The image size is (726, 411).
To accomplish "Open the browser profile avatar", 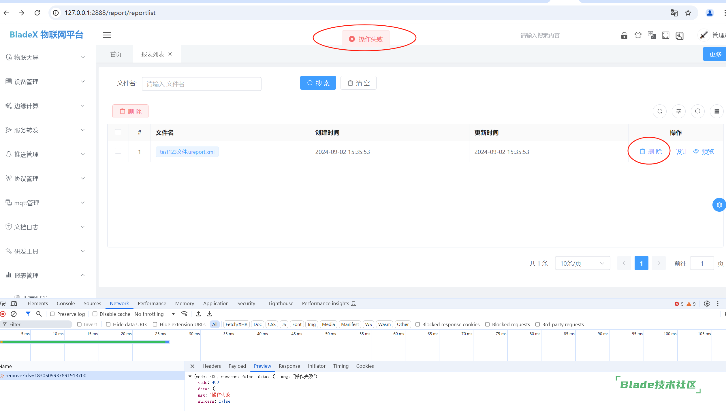I will (710, 13).
